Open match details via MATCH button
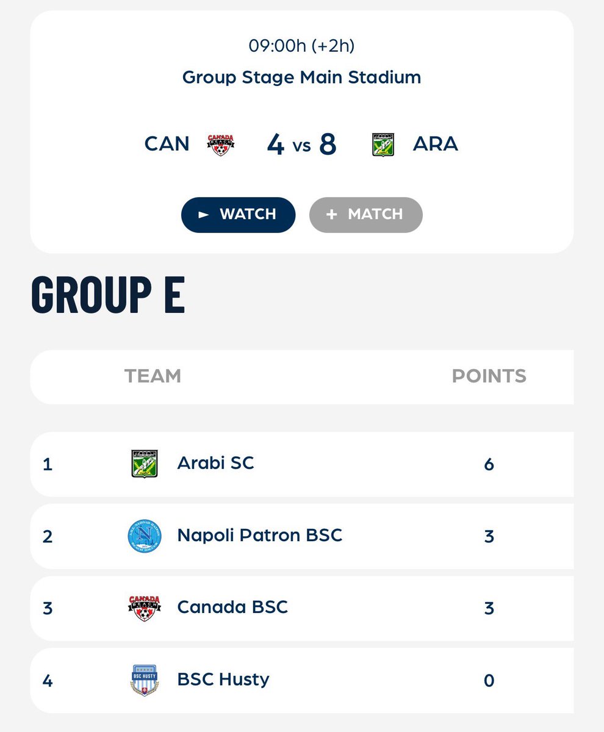This screenshot has width=604, height=732. 366,215
